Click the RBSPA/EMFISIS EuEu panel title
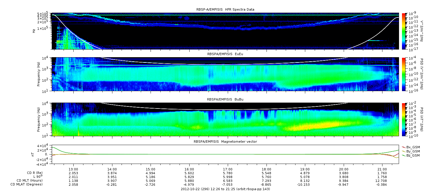 click(225, 54)
